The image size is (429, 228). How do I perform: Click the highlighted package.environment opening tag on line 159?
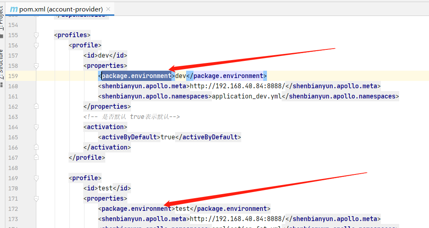click(136, 76)
